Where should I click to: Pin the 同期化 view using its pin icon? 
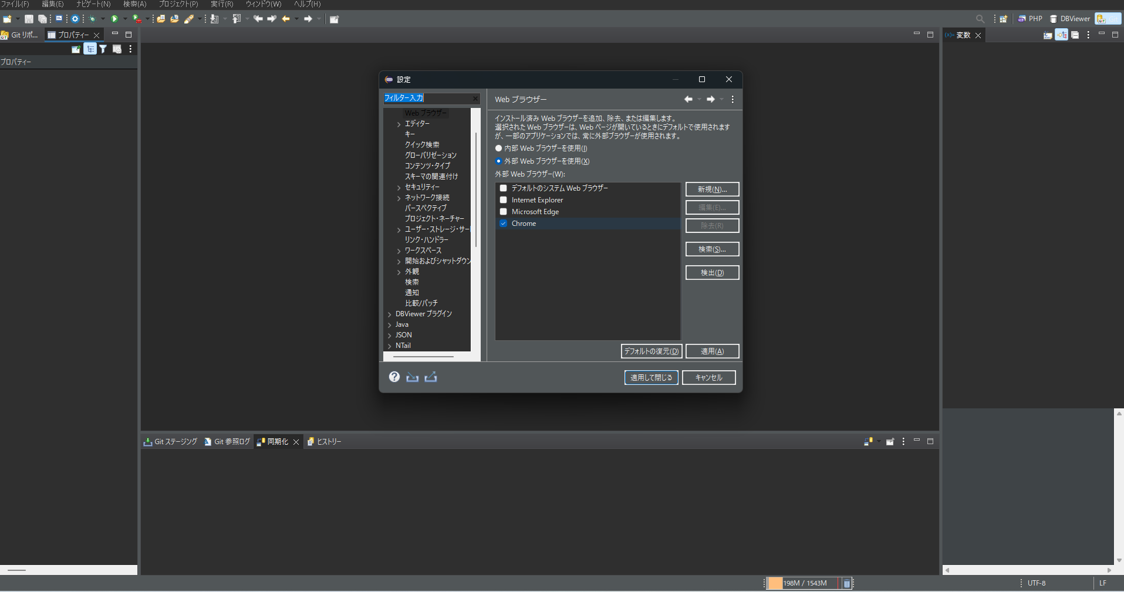coord(890,441)
